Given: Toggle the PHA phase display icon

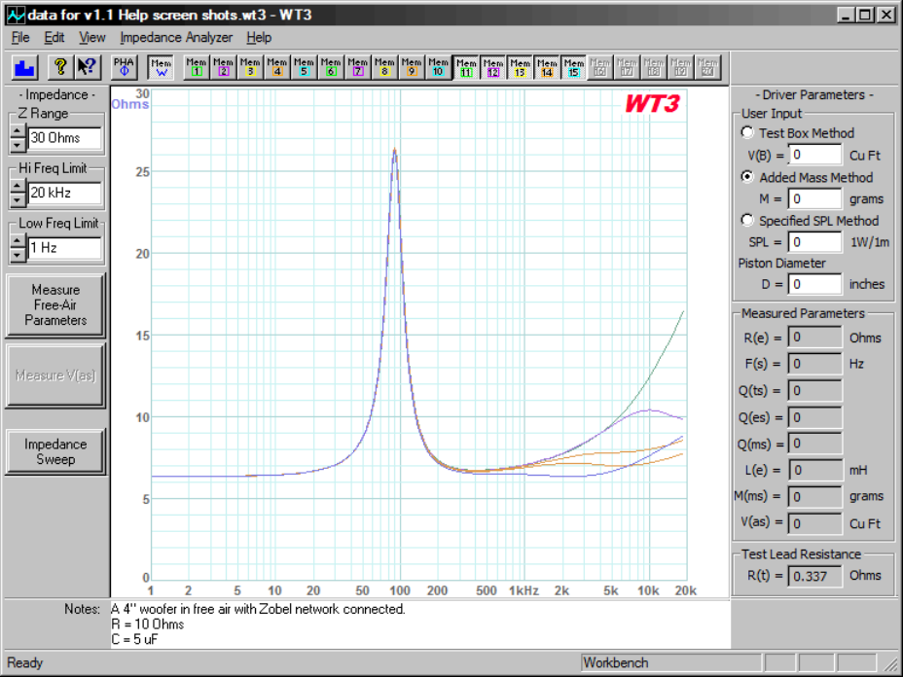Looking at the screenshot, I should (x=125, y=66).
